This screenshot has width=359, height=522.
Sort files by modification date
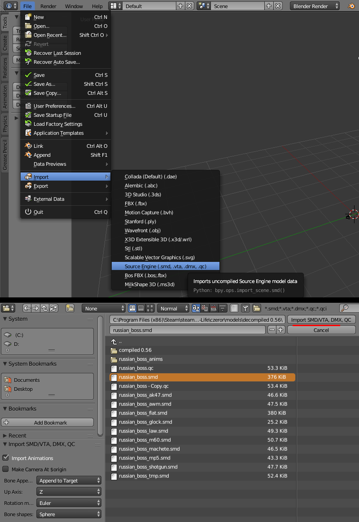(214, 308)
